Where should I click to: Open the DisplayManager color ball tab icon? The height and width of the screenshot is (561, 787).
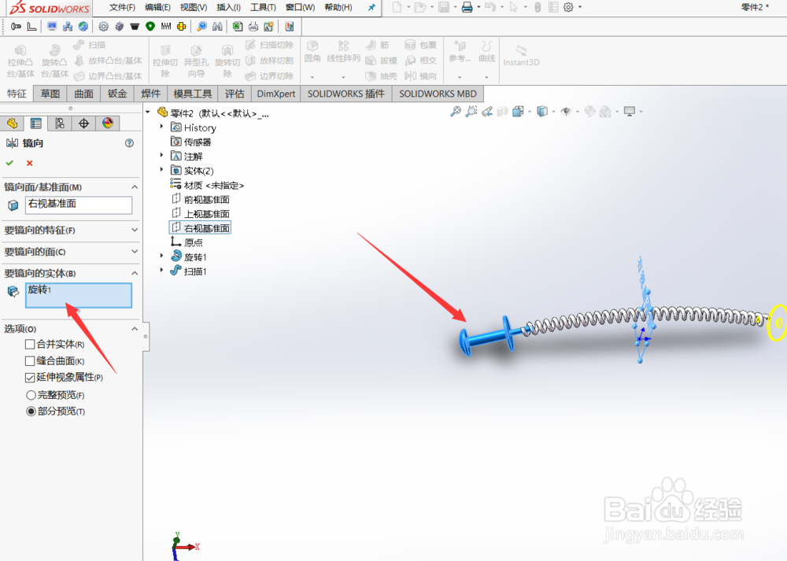click(108, 124)
